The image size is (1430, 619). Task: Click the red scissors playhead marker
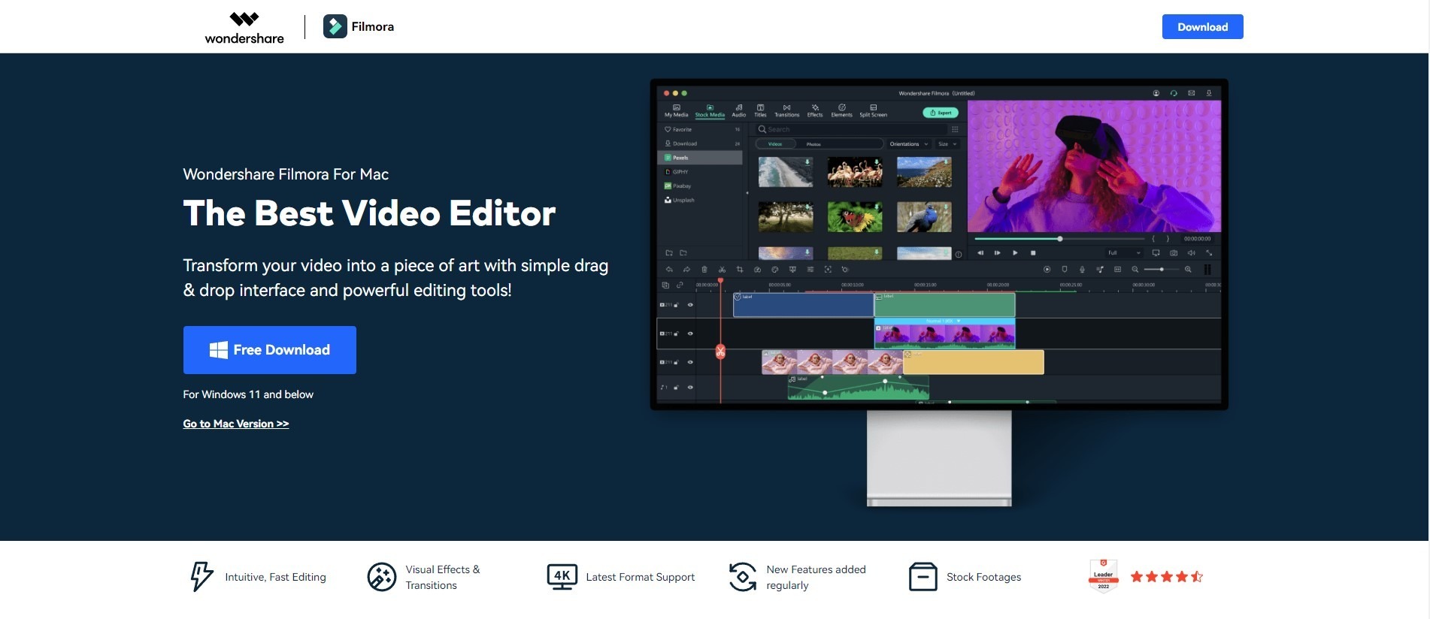point(720,352)
